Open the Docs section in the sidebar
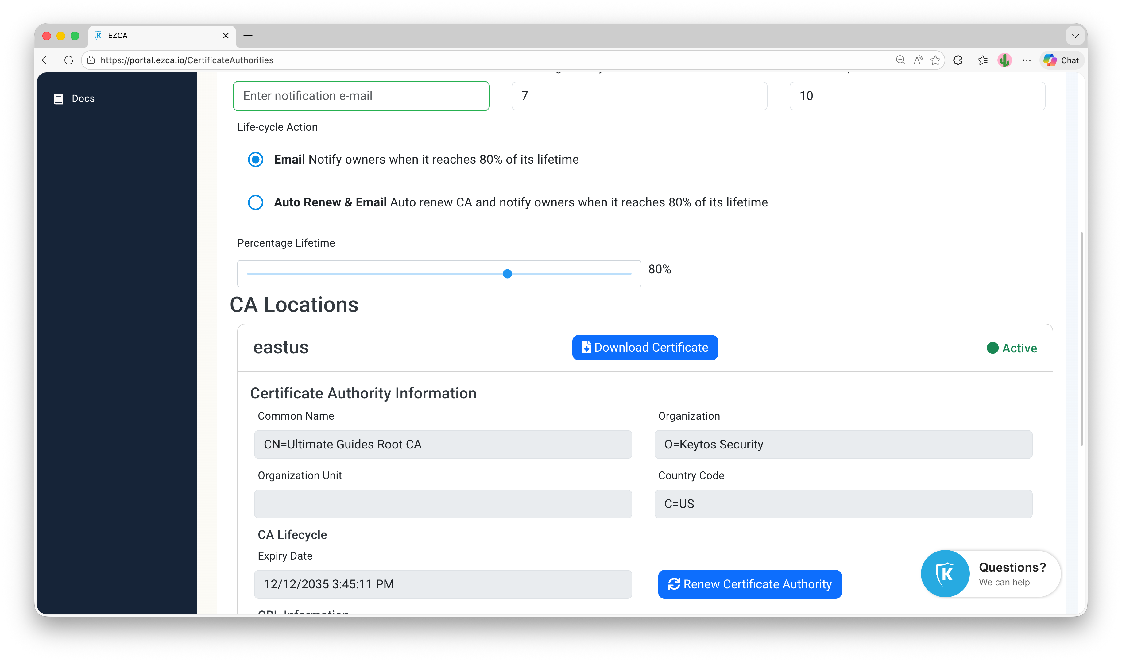Viewport: 1122px width, 662px height. [x=83, y=98]
